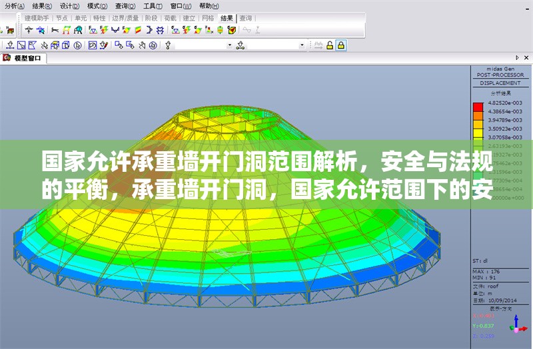Viewport: 533px width, 349px height.
Task: Click the circled-arrow Select All icon
Action: coord(77,45)
